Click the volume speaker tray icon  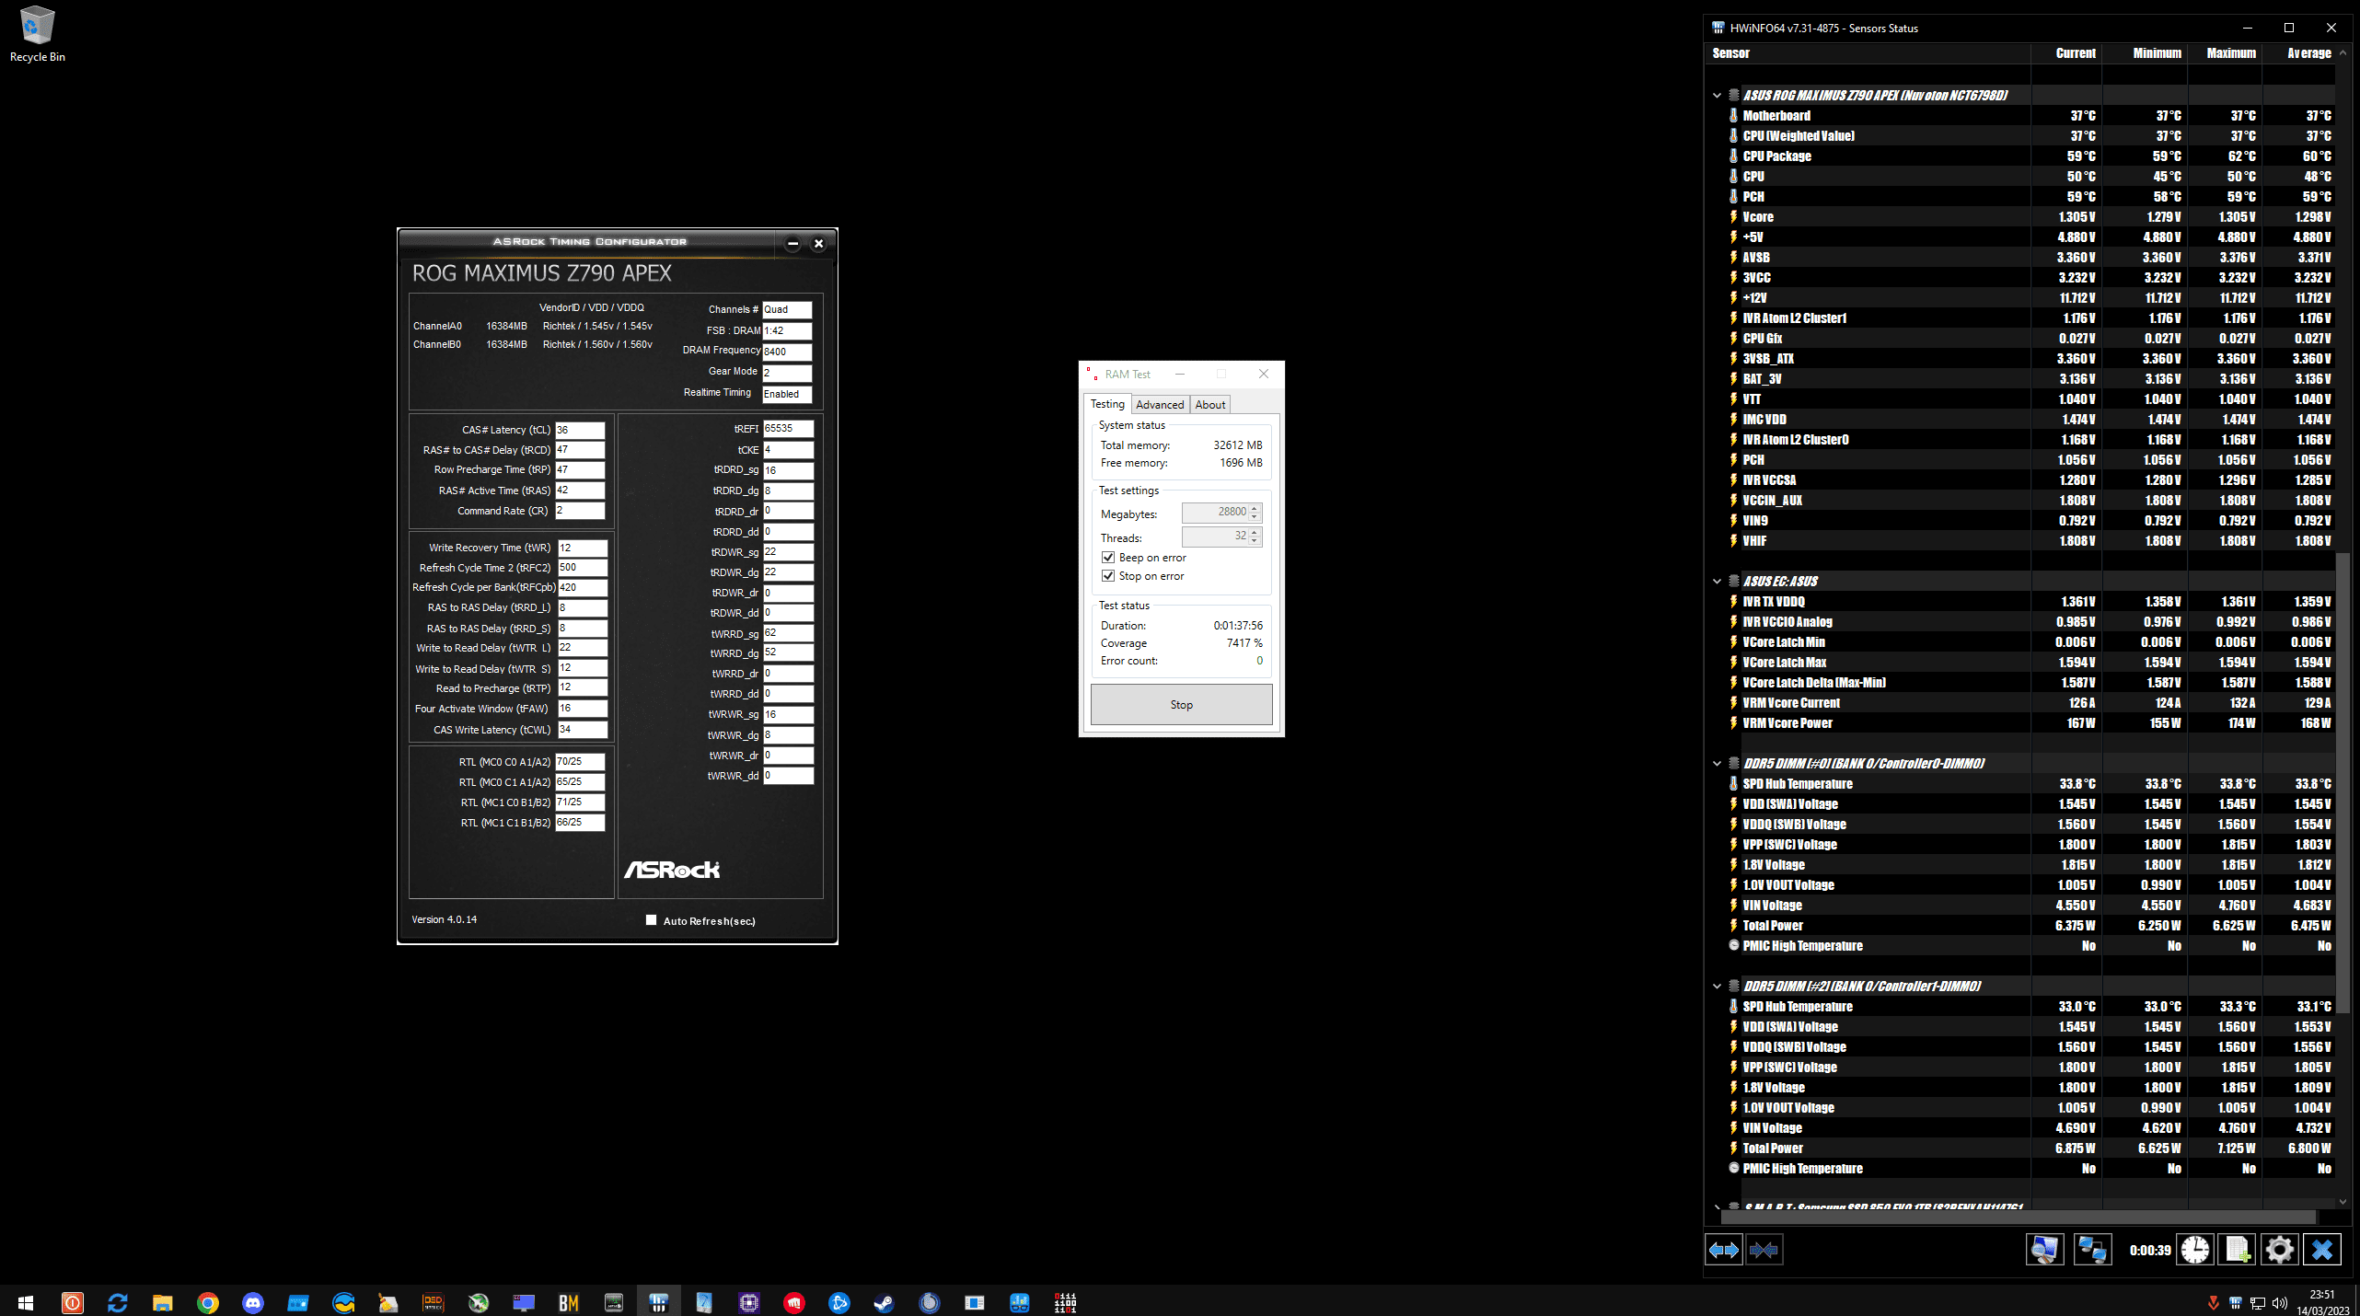[x=2280, y=1302]
